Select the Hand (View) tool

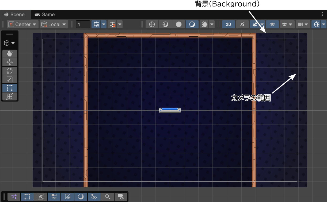(10, 54)
